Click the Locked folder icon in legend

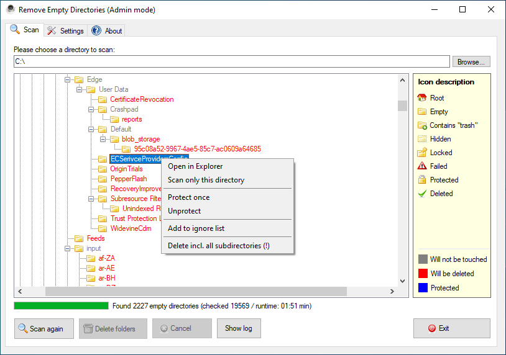tap(422, 153)
